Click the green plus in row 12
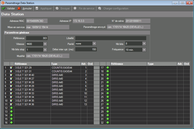The width and height of the screenshot is (194, 129). pos(12,108)
